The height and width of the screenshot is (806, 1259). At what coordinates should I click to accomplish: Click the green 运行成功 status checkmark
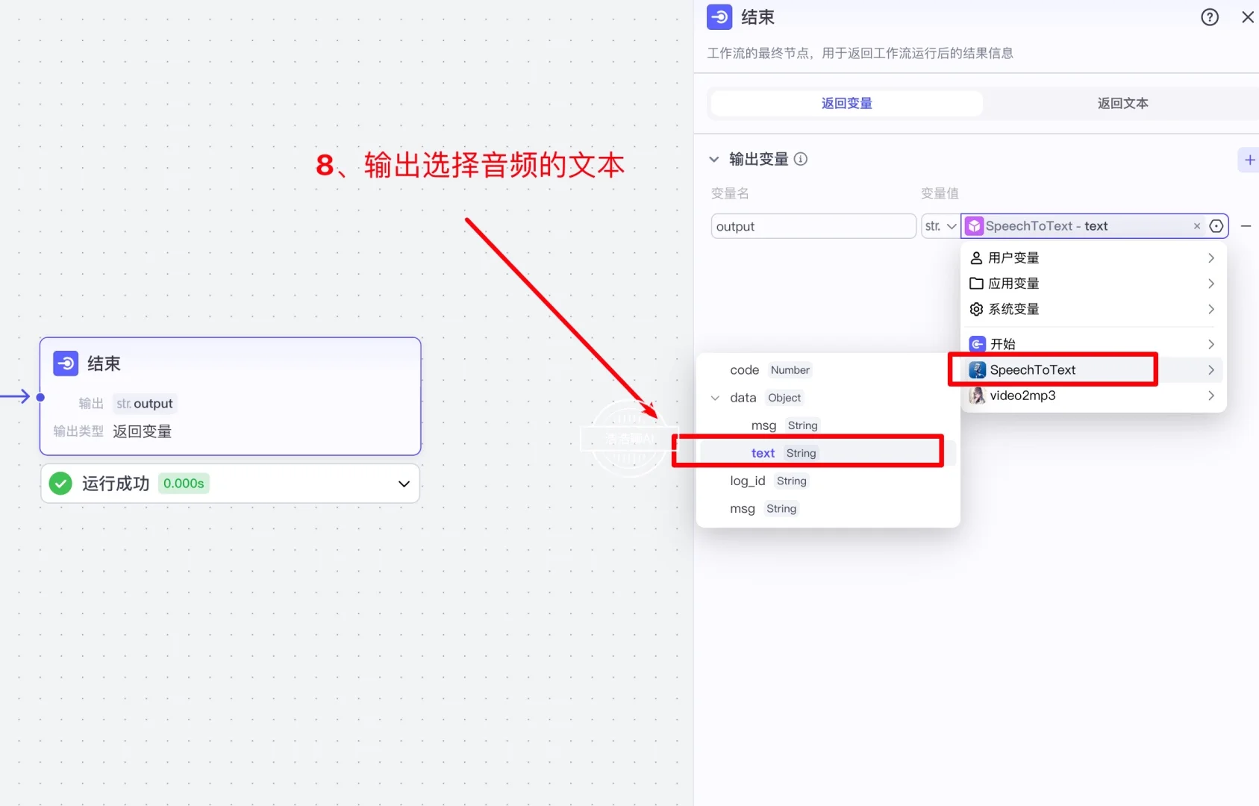click(x=60, y=483)
